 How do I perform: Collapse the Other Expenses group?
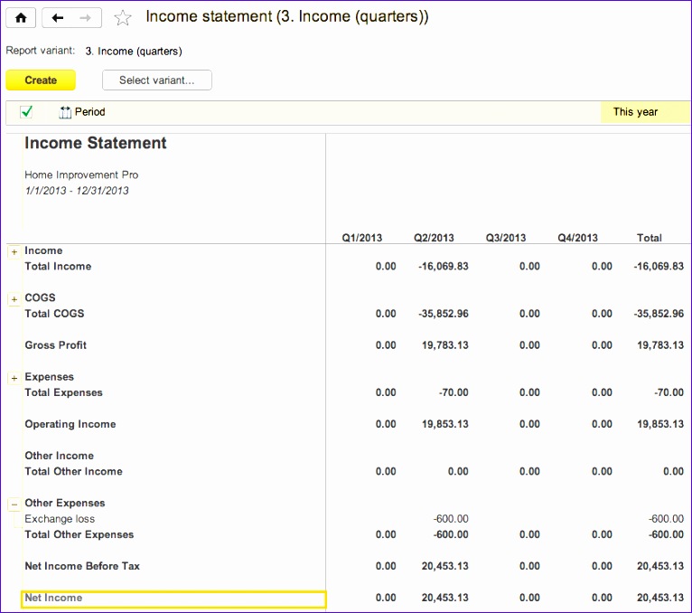click(x=14, y=504)
